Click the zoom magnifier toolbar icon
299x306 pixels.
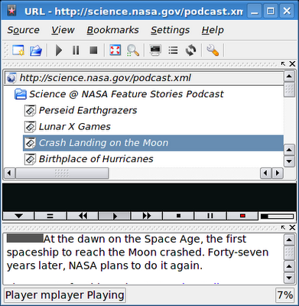133,50
